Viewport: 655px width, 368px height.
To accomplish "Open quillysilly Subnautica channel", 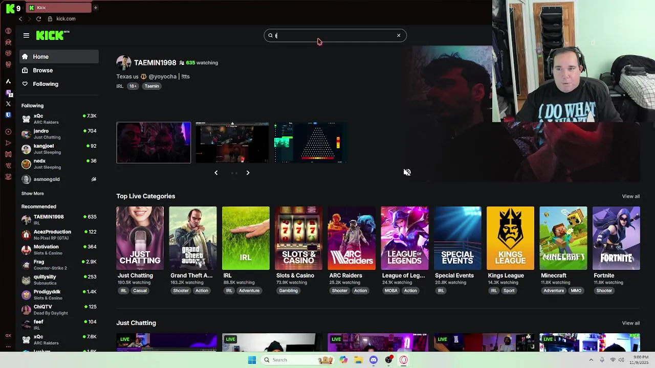I will click(59, 280).
